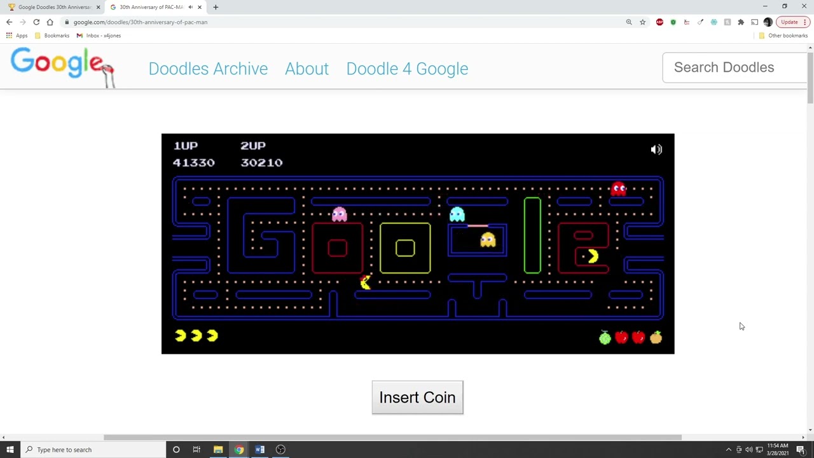Bookmark this page with star
Image resolution: width=814 pixels, height=458 pixels.
click(x=642, y=22)
